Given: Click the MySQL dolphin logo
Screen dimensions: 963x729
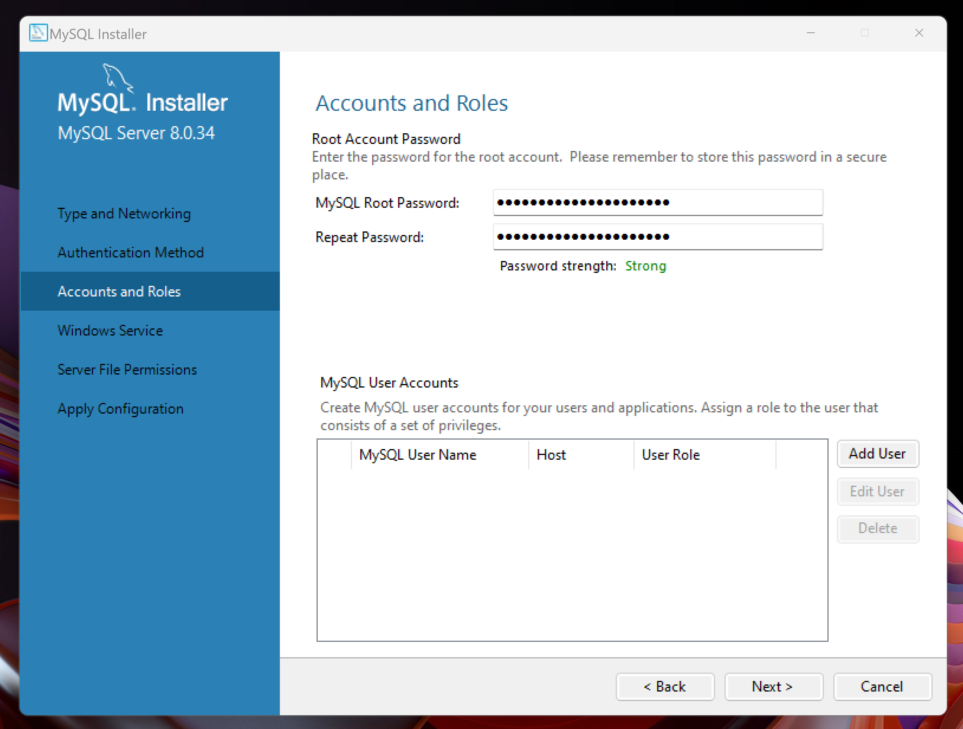Looking at the screenshot, I should tap(117, 78).
